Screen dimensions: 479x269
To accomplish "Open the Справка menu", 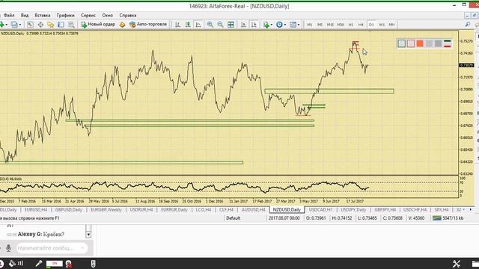I will pos(128,15).
